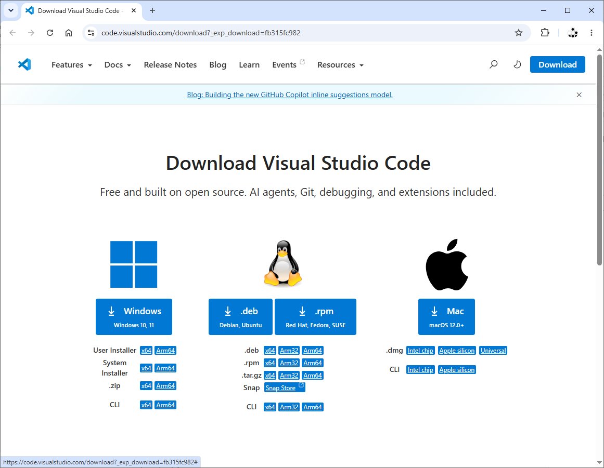
Task: Expand the Features dropdown menu
Action: [72, 64]
